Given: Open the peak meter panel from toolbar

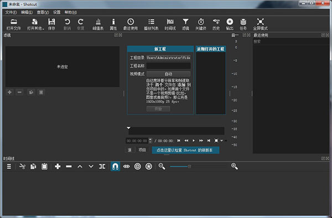Looking at the screenshot, I should click(98, 24).
